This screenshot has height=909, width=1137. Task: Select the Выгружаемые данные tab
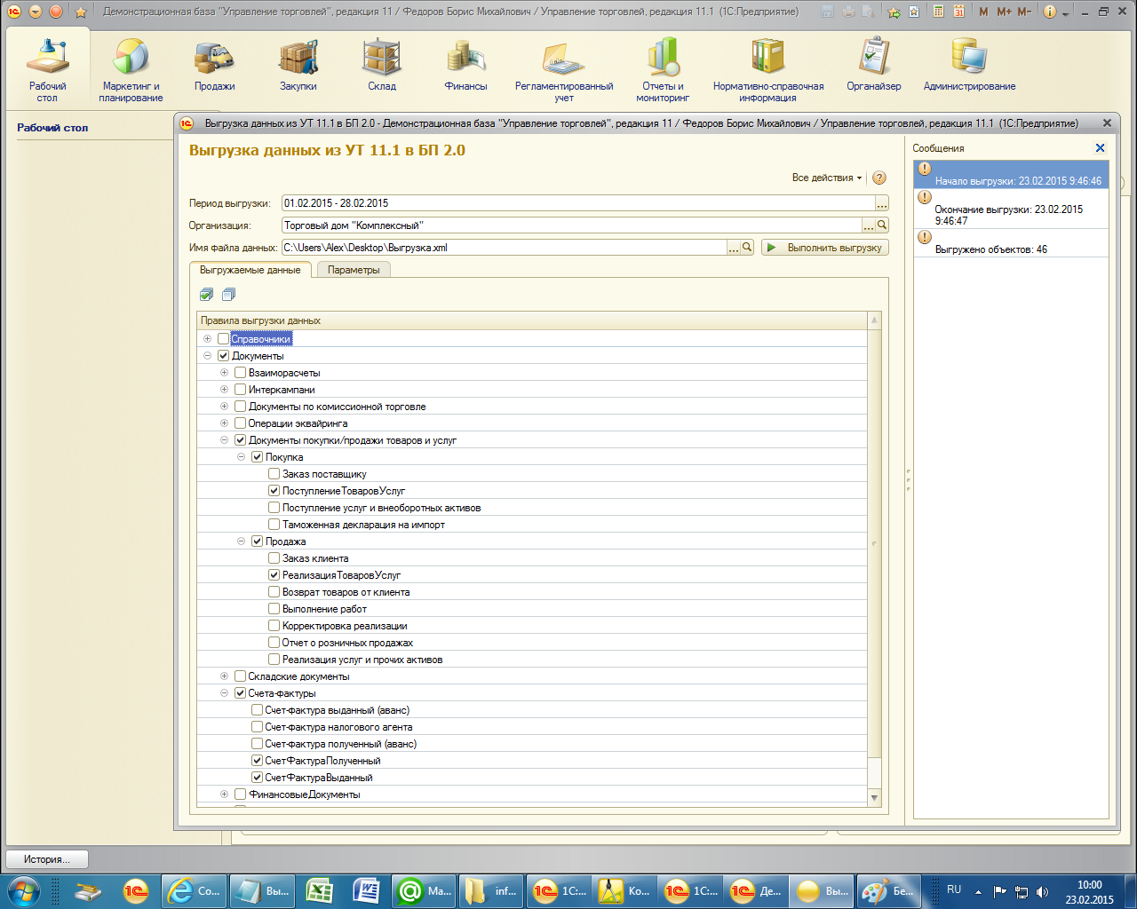tap(250, 270)
